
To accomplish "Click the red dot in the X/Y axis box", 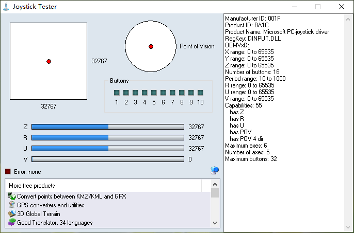I will coord(49,61).
